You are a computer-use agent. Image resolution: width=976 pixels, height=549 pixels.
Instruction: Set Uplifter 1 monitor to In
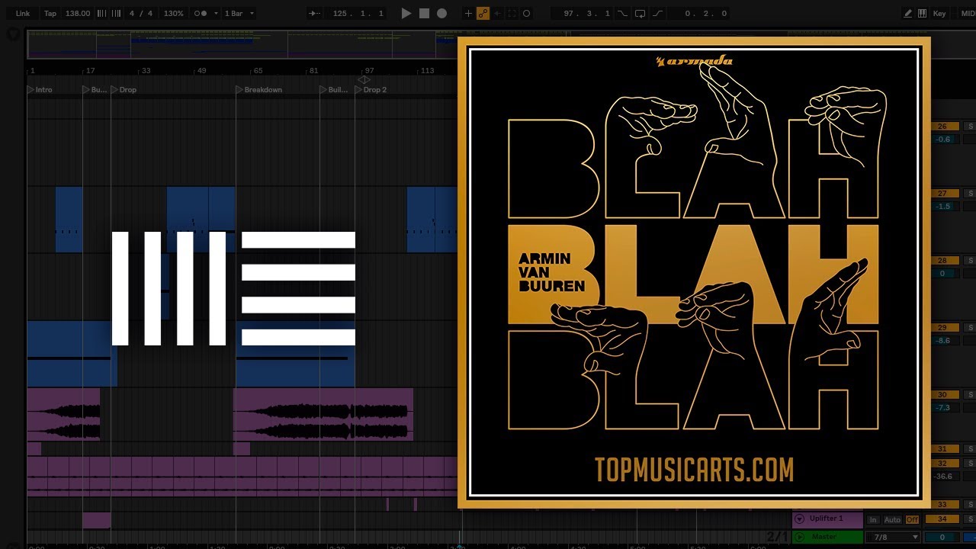[874, 520]
